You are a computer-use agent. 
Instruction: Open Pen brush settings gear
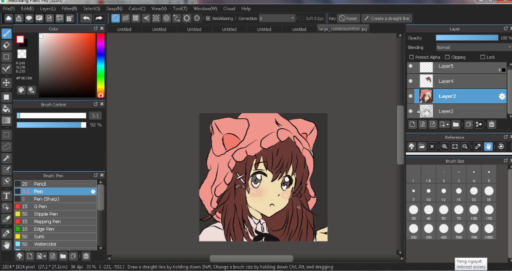point(93,192)
